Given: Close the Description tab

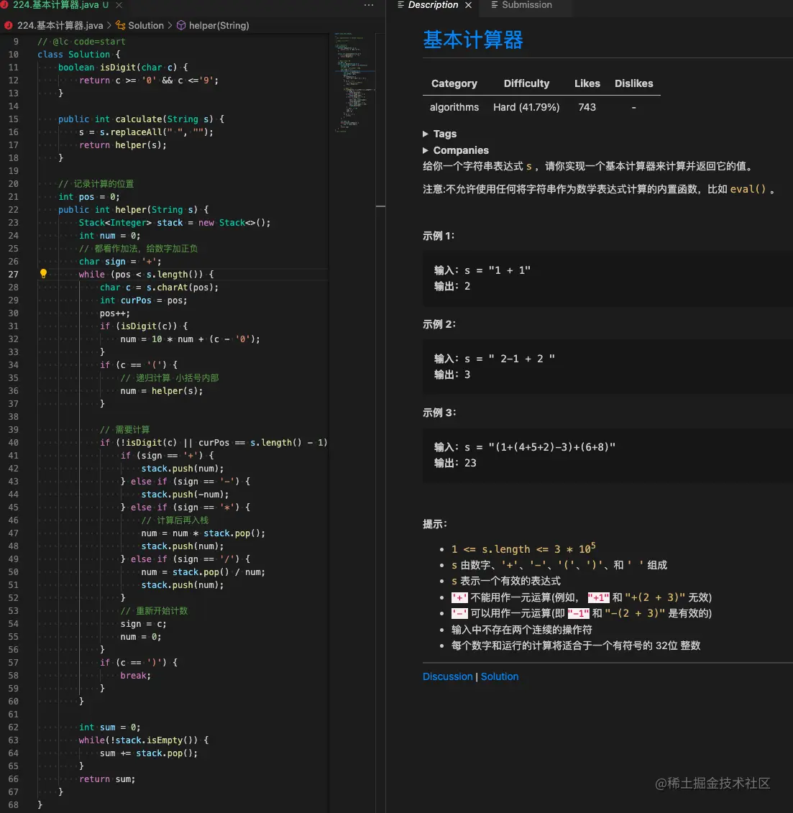Looking at the screenshot, I should [468, 4].
